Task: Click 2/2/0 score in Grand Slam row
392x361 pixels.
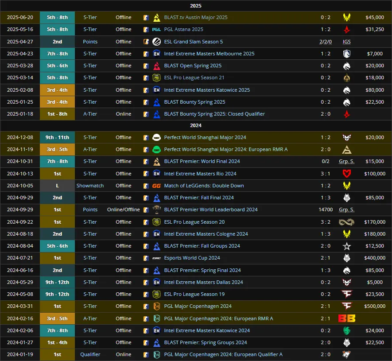Action: pyautogui.click(x=326, y=42)
